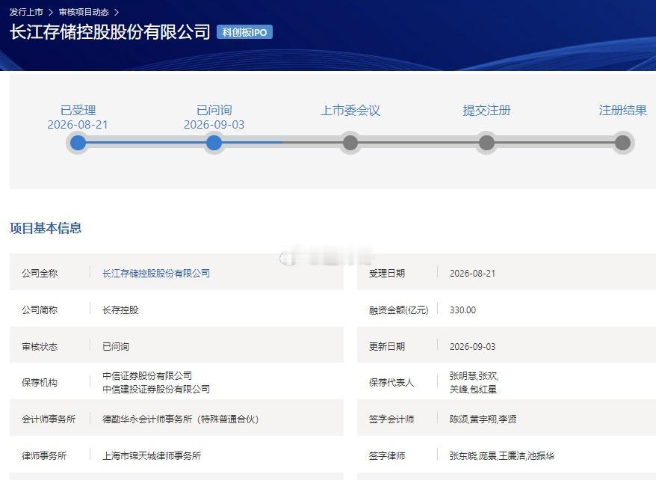Click the 科创板IPO badge

tap(244, 32)
